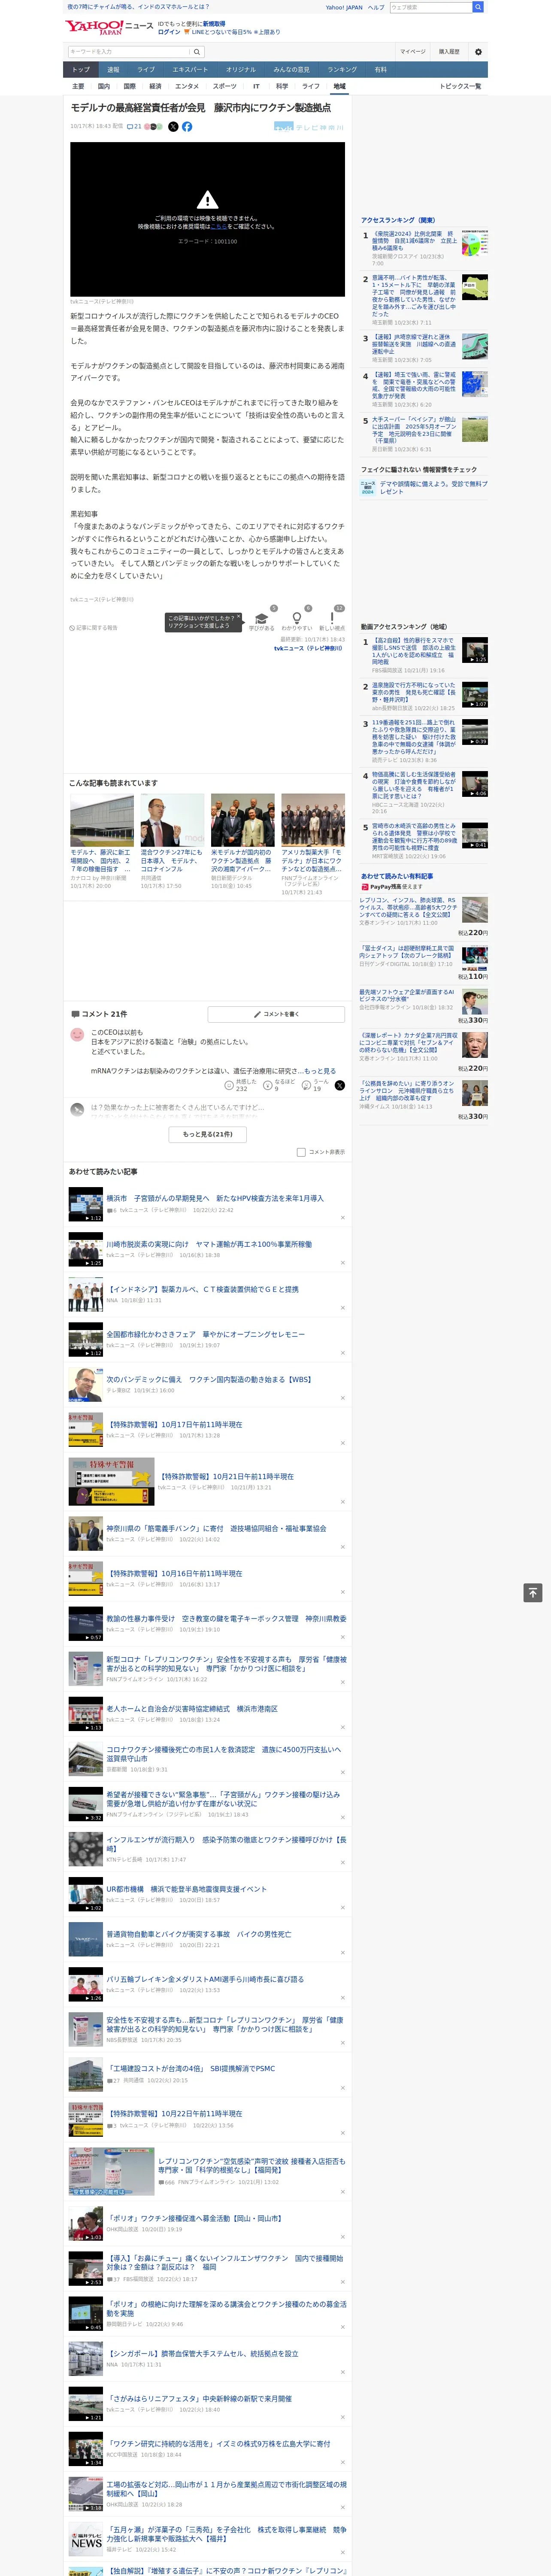
Task: Dismiss the 横浜市 子宮頸がん recommendation with X
Action: [x=342, y=1217]
